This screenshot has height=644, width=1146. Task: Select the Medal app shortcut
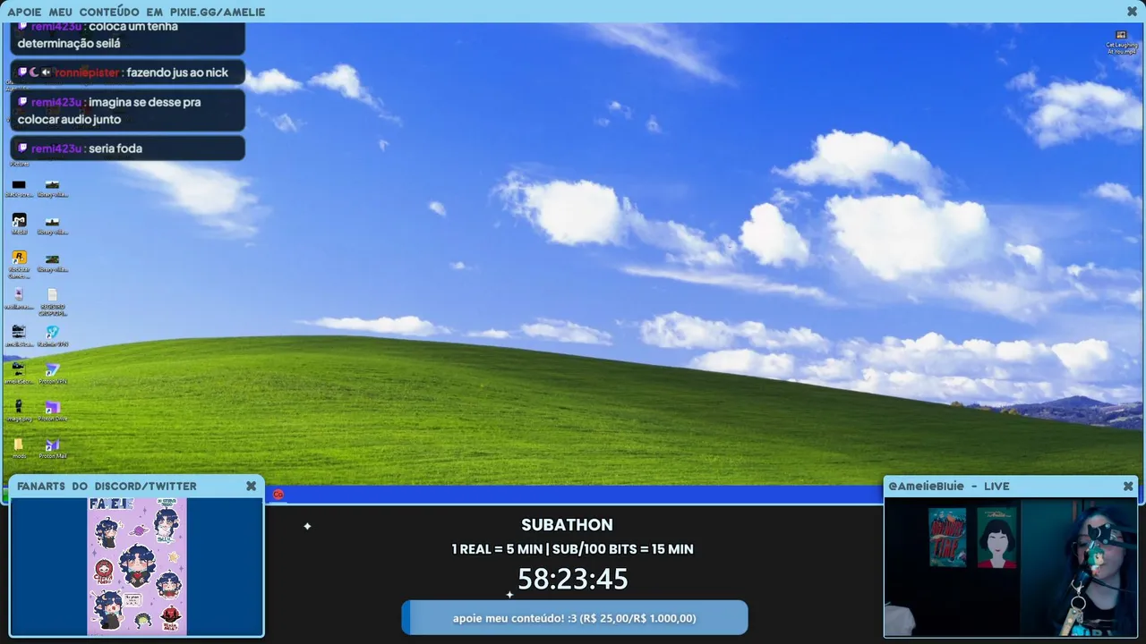pos(19,223)
